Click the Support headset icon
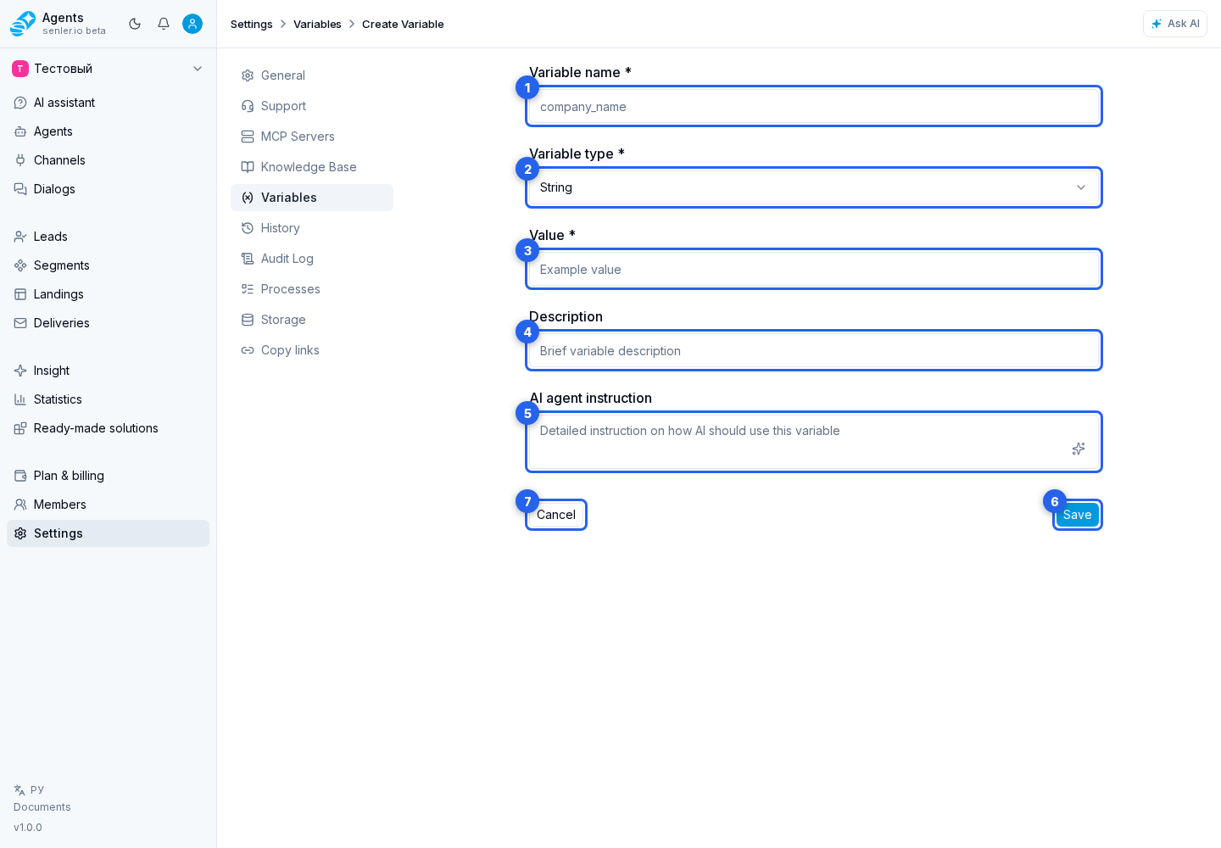This screenshot has width=1221, height=848. 248,106
